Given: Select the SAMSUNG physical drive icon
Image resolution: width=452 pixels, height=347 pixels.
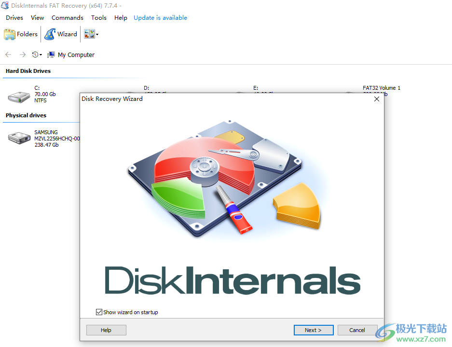Looking at the screenshot, I should 19,138.
